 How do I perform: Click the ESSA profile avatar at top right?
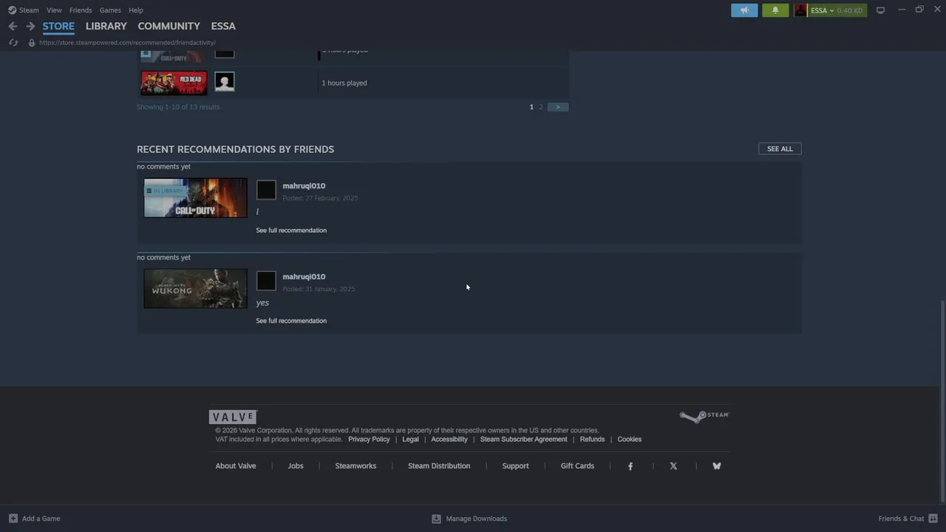coord(800,10)
